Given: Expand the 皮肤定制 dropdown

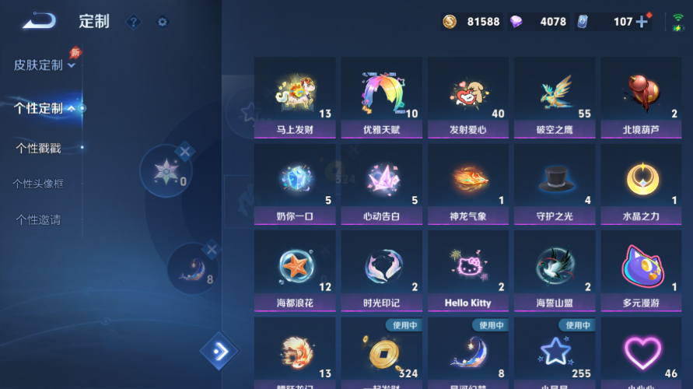Looking at the screenshot, I should 44,65.
